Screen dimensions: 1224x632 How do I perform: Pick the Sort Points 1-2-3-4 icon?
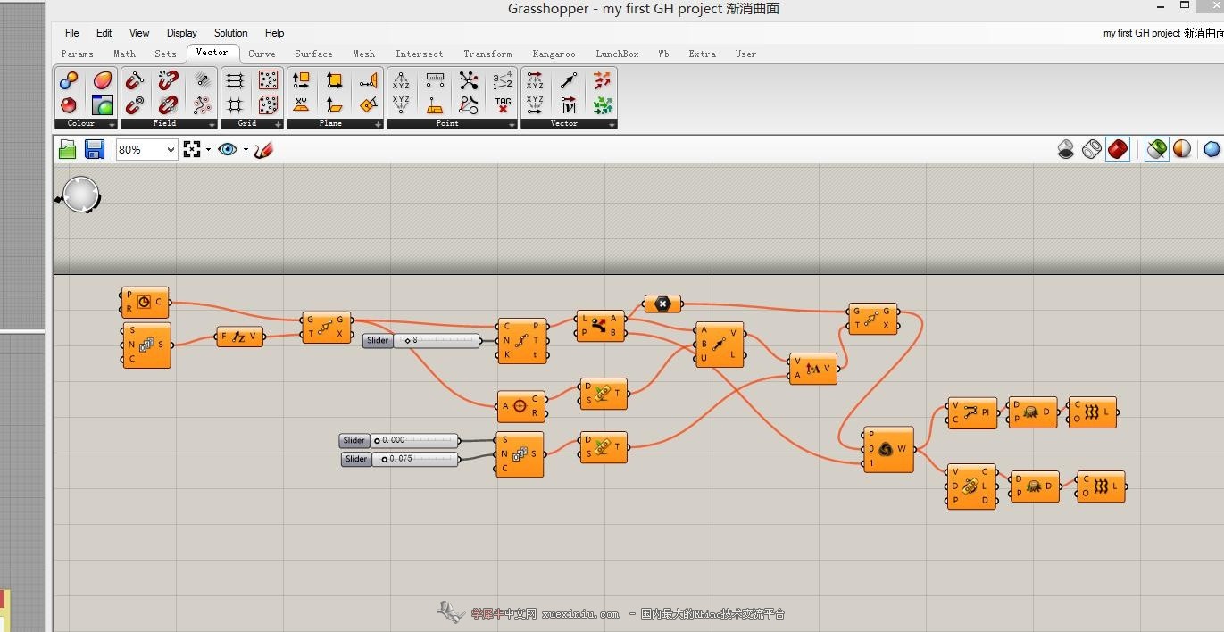pyautogui.click(x=503, y=81)
